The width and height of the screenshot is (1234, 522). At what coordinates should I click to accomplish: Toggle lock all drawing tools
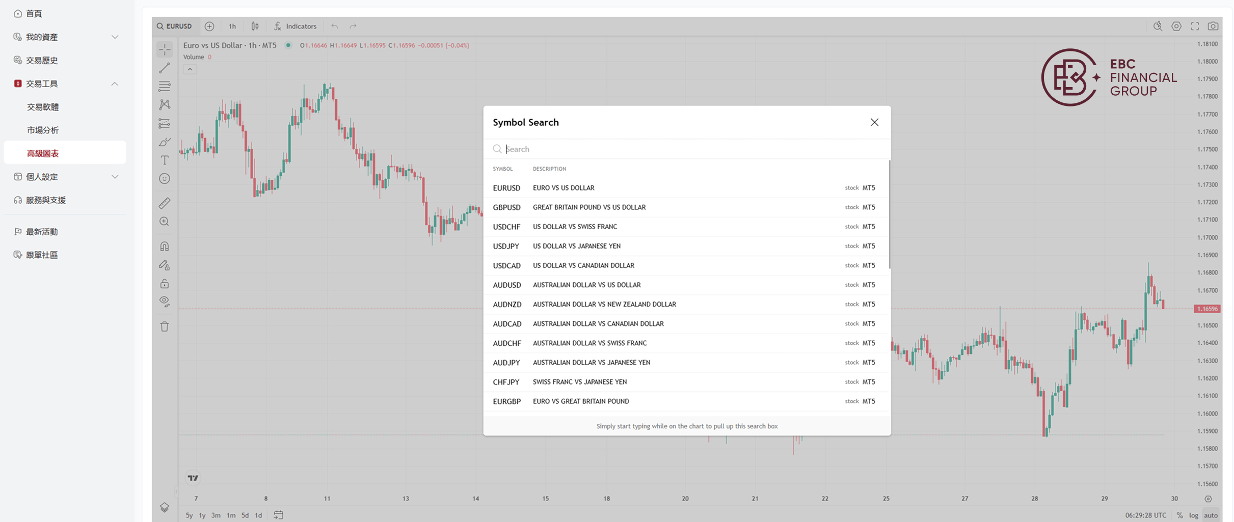tap(165, 284)
